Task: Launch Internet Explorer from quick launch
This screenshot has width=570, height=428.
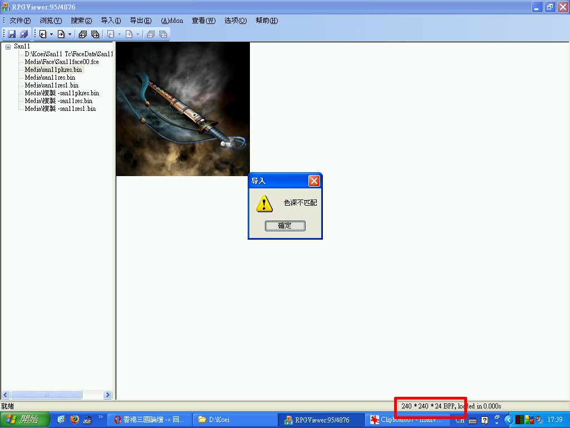Action: [x=61, y=420]
